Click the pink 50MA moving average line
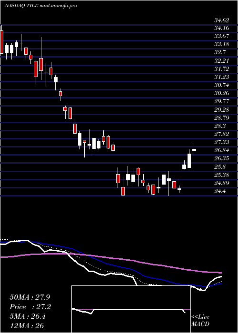The width and height of the screenshot is (238, 333). (110, 258)
